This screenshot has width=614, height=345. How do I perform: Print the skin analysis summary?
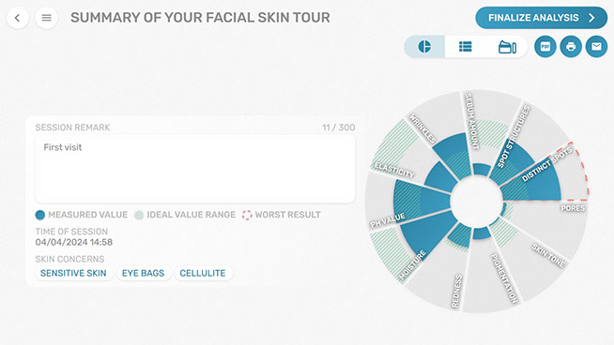pyautogui.click(x=571, y=47)
